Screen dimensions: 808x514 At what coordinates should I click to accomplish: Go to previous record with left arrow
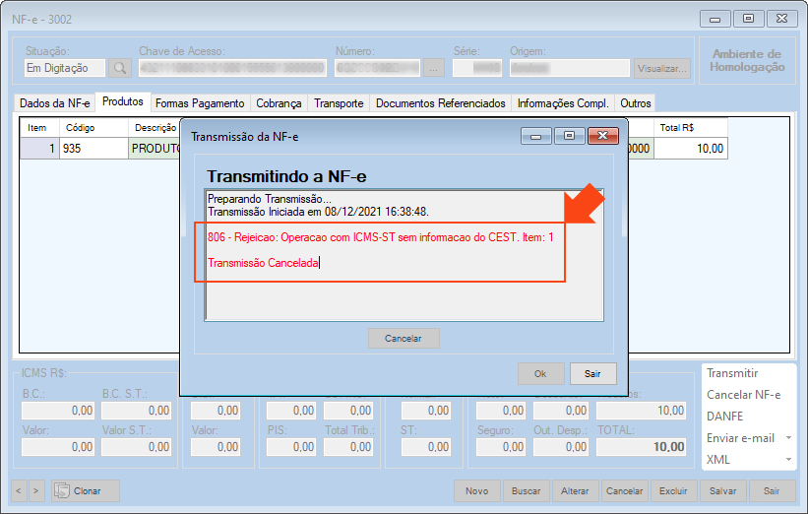click(x=20, y=490)
